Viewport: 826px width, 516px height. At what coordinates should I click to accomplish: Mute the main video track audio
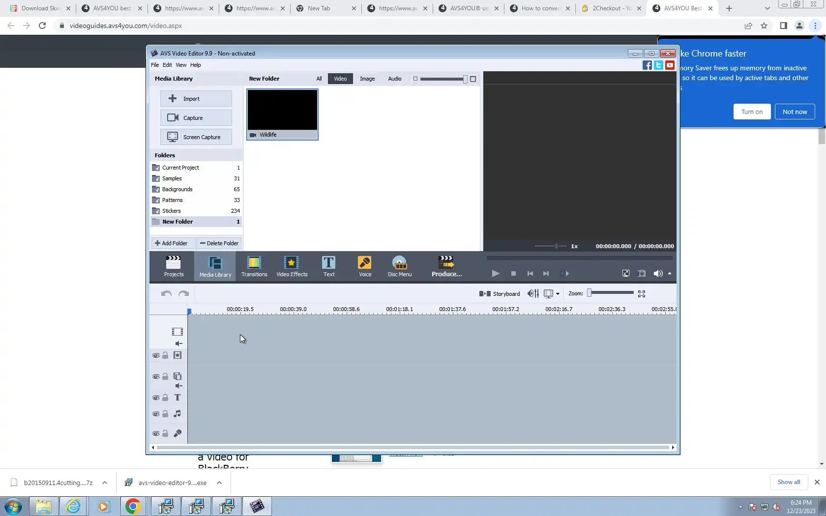pyautogui.click(x=179, y=344)
